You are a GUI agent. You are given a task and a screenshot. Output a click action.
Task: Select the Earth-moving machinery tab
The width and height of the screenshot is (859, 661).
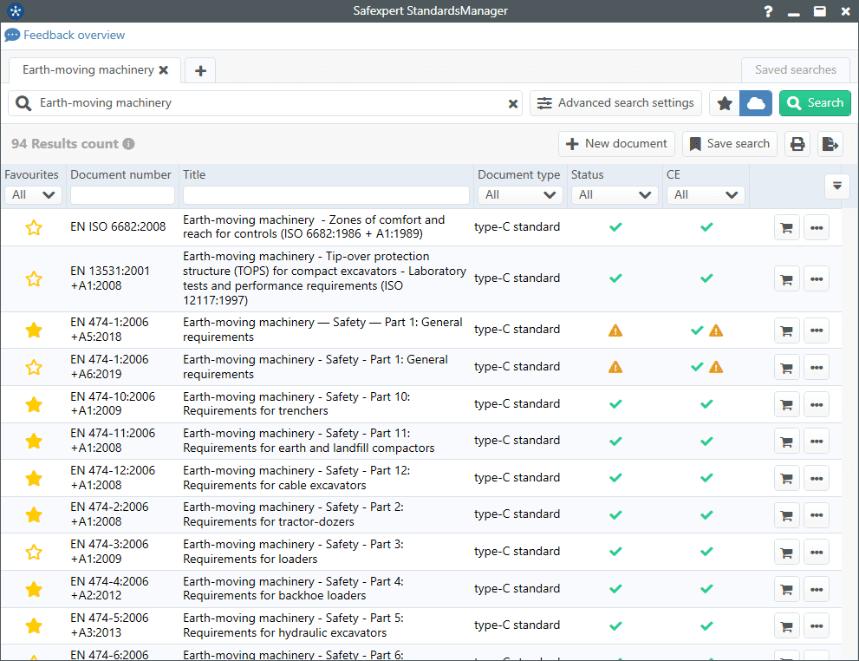tap(88, 70)
